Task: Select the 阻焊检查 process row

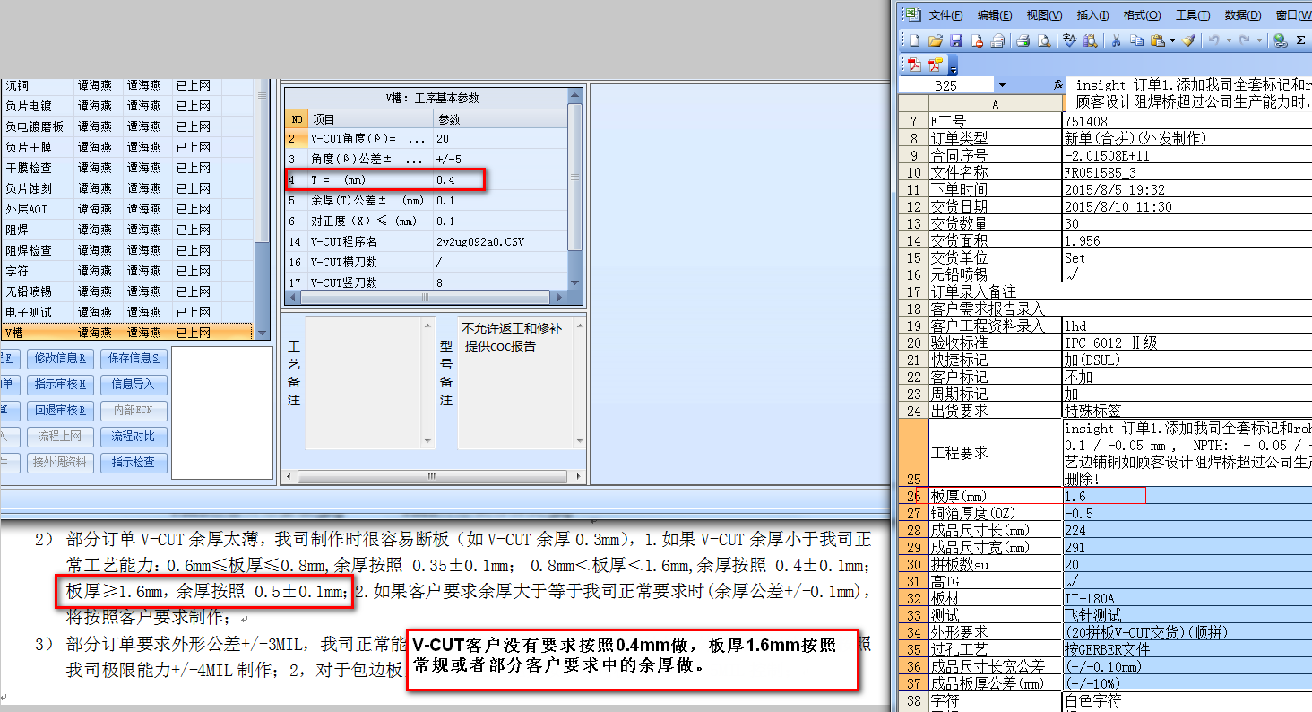Action: click(x=127, y=250)
